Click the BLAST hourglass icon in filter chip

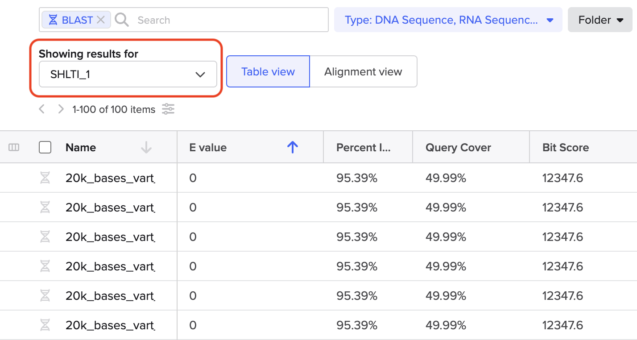coord(53,20)
